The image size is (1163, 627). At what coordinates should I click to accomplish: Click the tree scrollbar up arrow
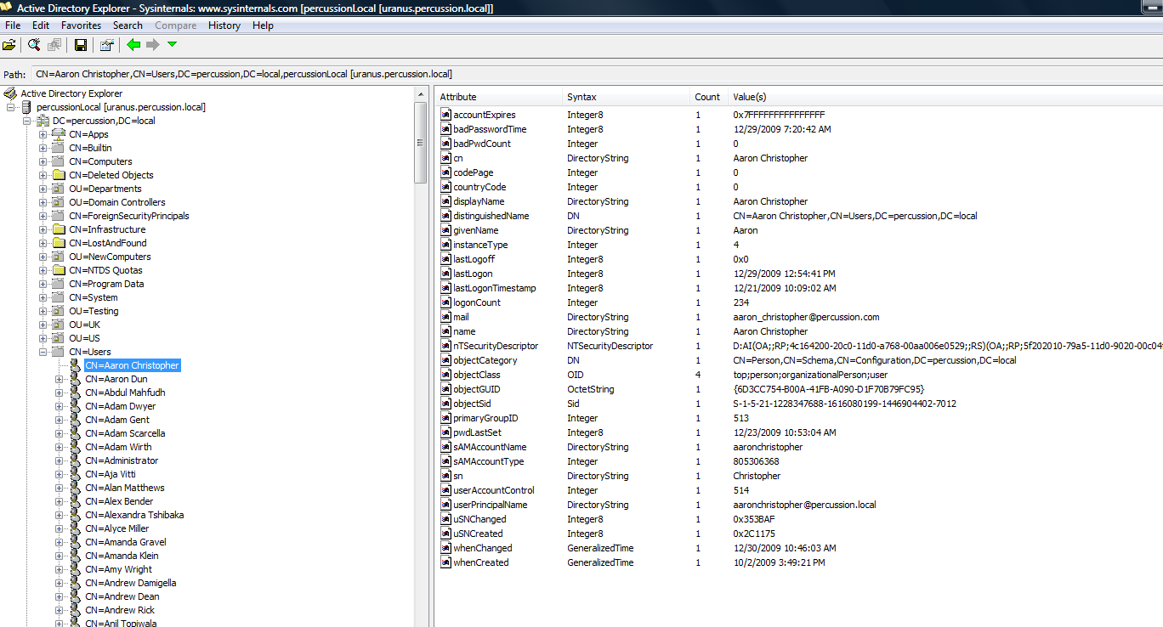pyautogui.click(x=421, y=92)
